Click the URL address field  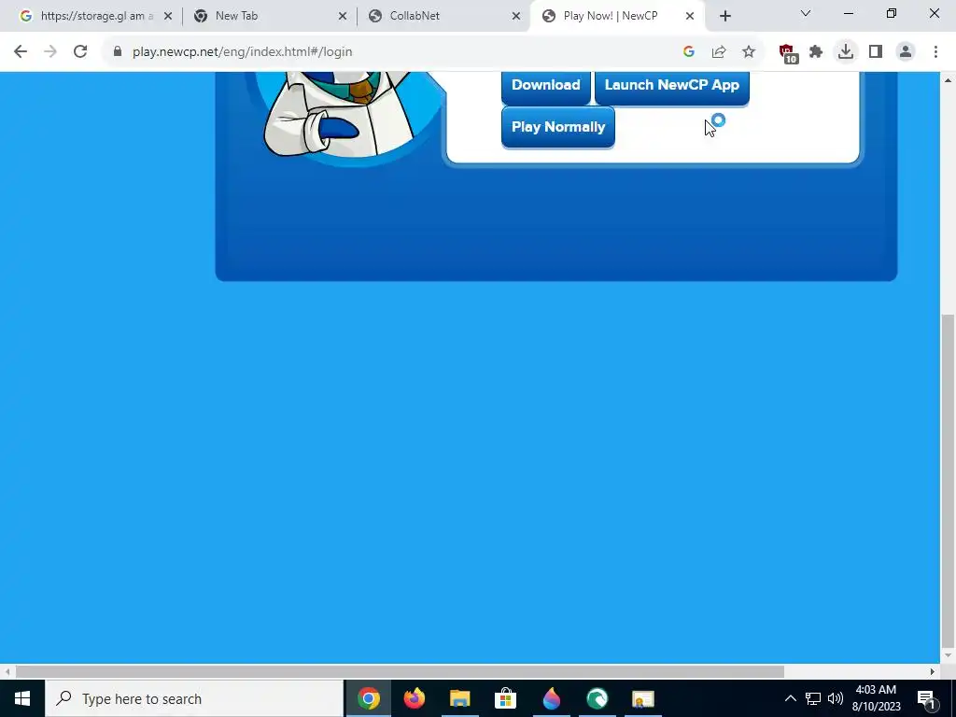[x=390, y=52]
